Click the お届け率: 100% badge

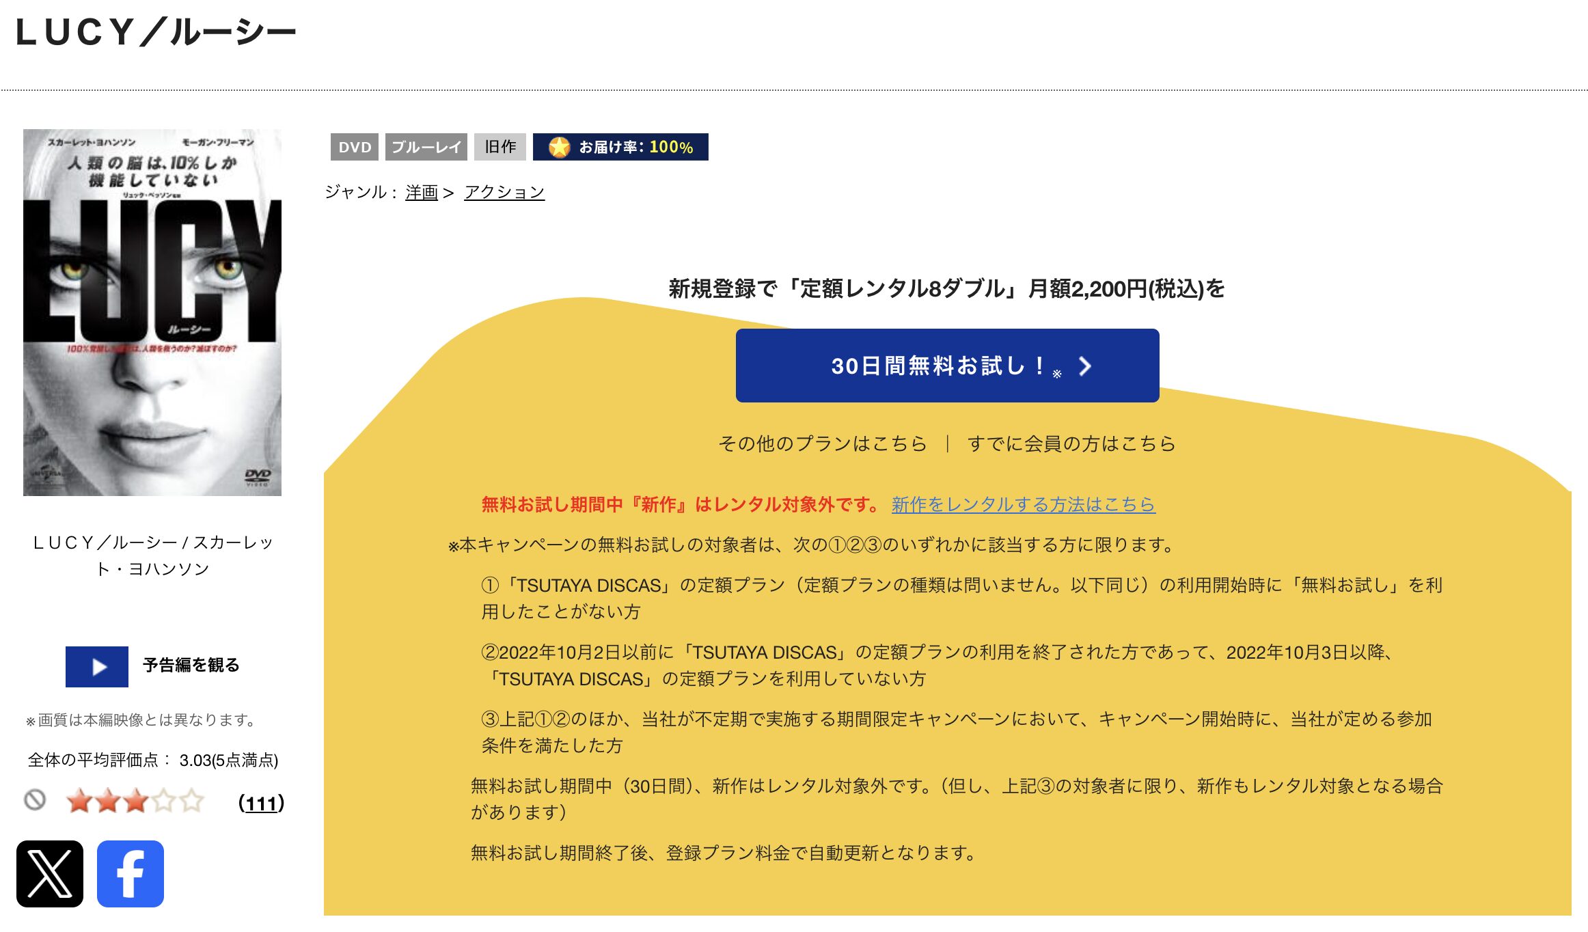[620, 147]
